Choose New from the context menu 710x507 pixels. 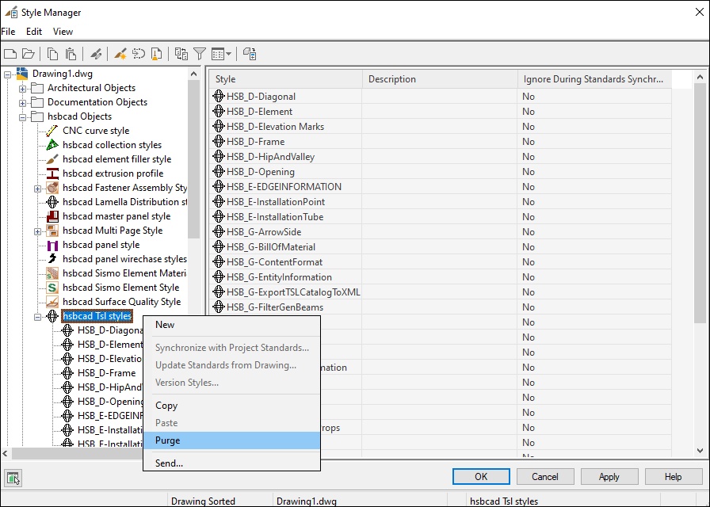[232, 325]
